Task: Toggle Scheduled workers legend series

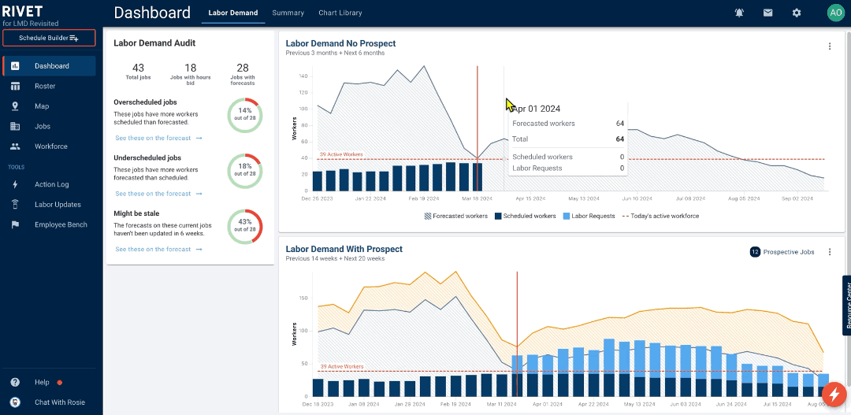Action: coord(525,216)
